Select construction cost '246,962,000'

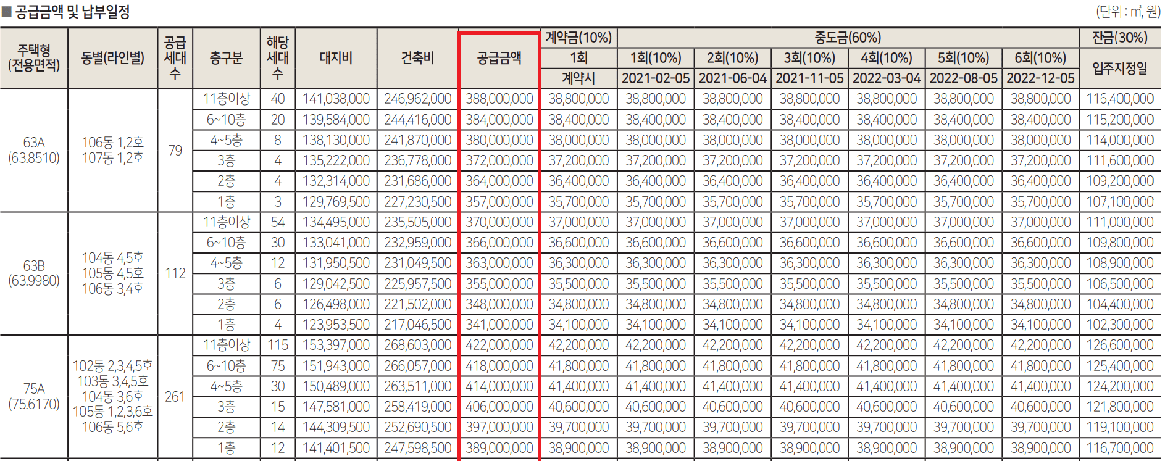417,99
